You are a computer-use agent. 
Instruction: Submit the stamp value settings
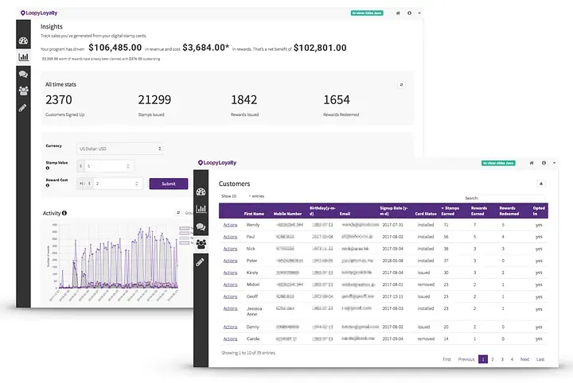[x=169, y=184]
